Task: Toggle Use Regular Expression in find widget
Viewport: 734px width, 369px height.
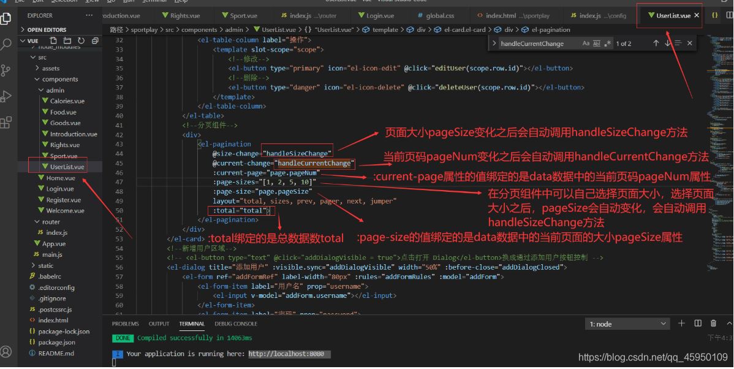Action: tap(607, 44)
